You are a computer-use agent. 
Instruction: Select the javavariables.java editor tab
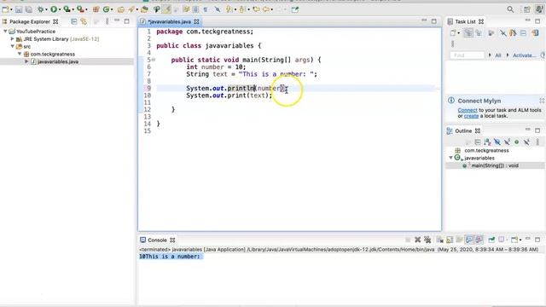[169, 21]
